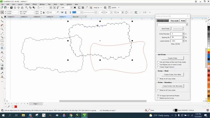Open the Object menu

tap(27, 4)
